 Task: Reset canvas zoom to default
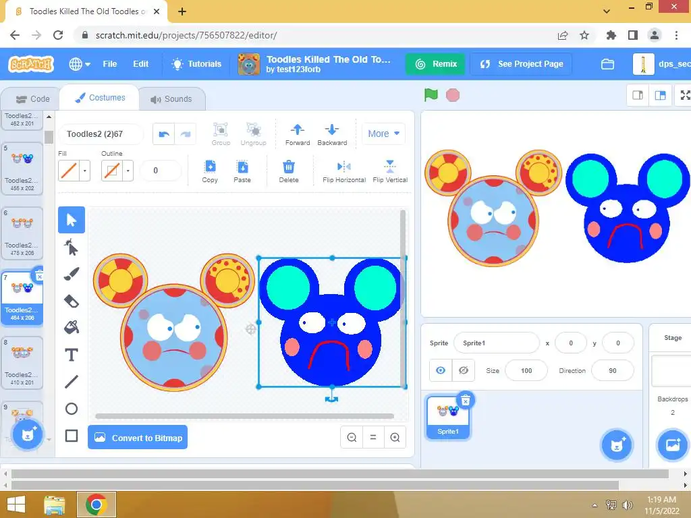(372, 437)
